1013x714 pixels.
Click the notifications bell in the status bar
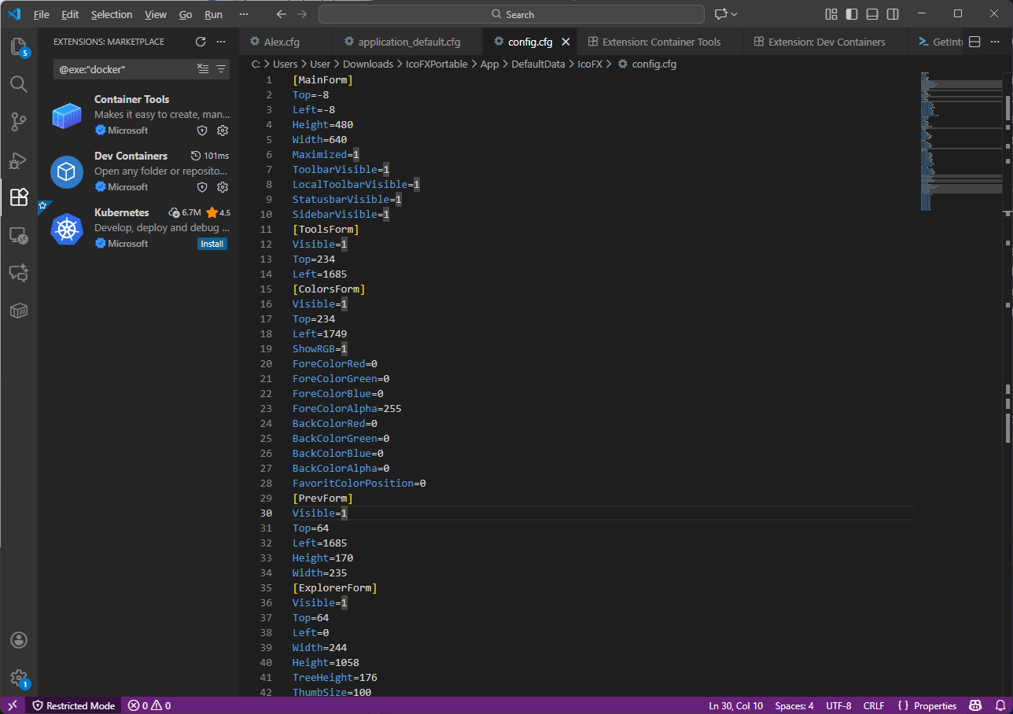[999, 705]
